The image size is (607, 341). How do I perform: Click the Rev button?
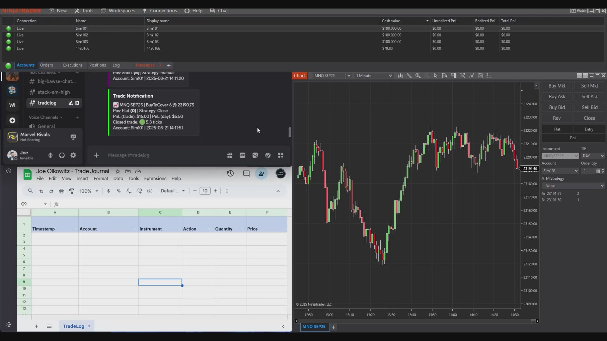point(557,118)
